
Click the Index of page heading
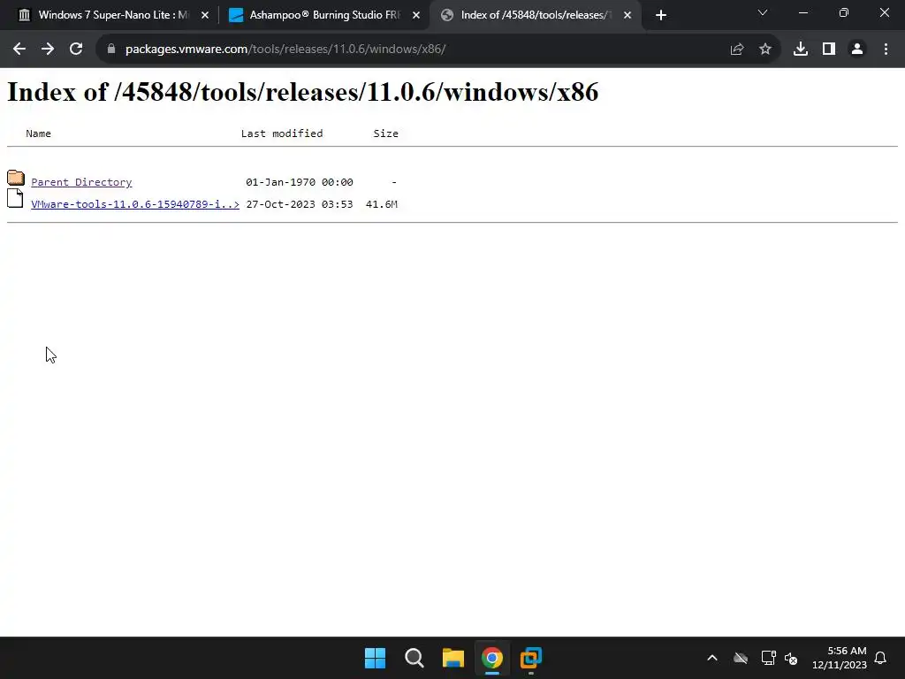(303, 92)
